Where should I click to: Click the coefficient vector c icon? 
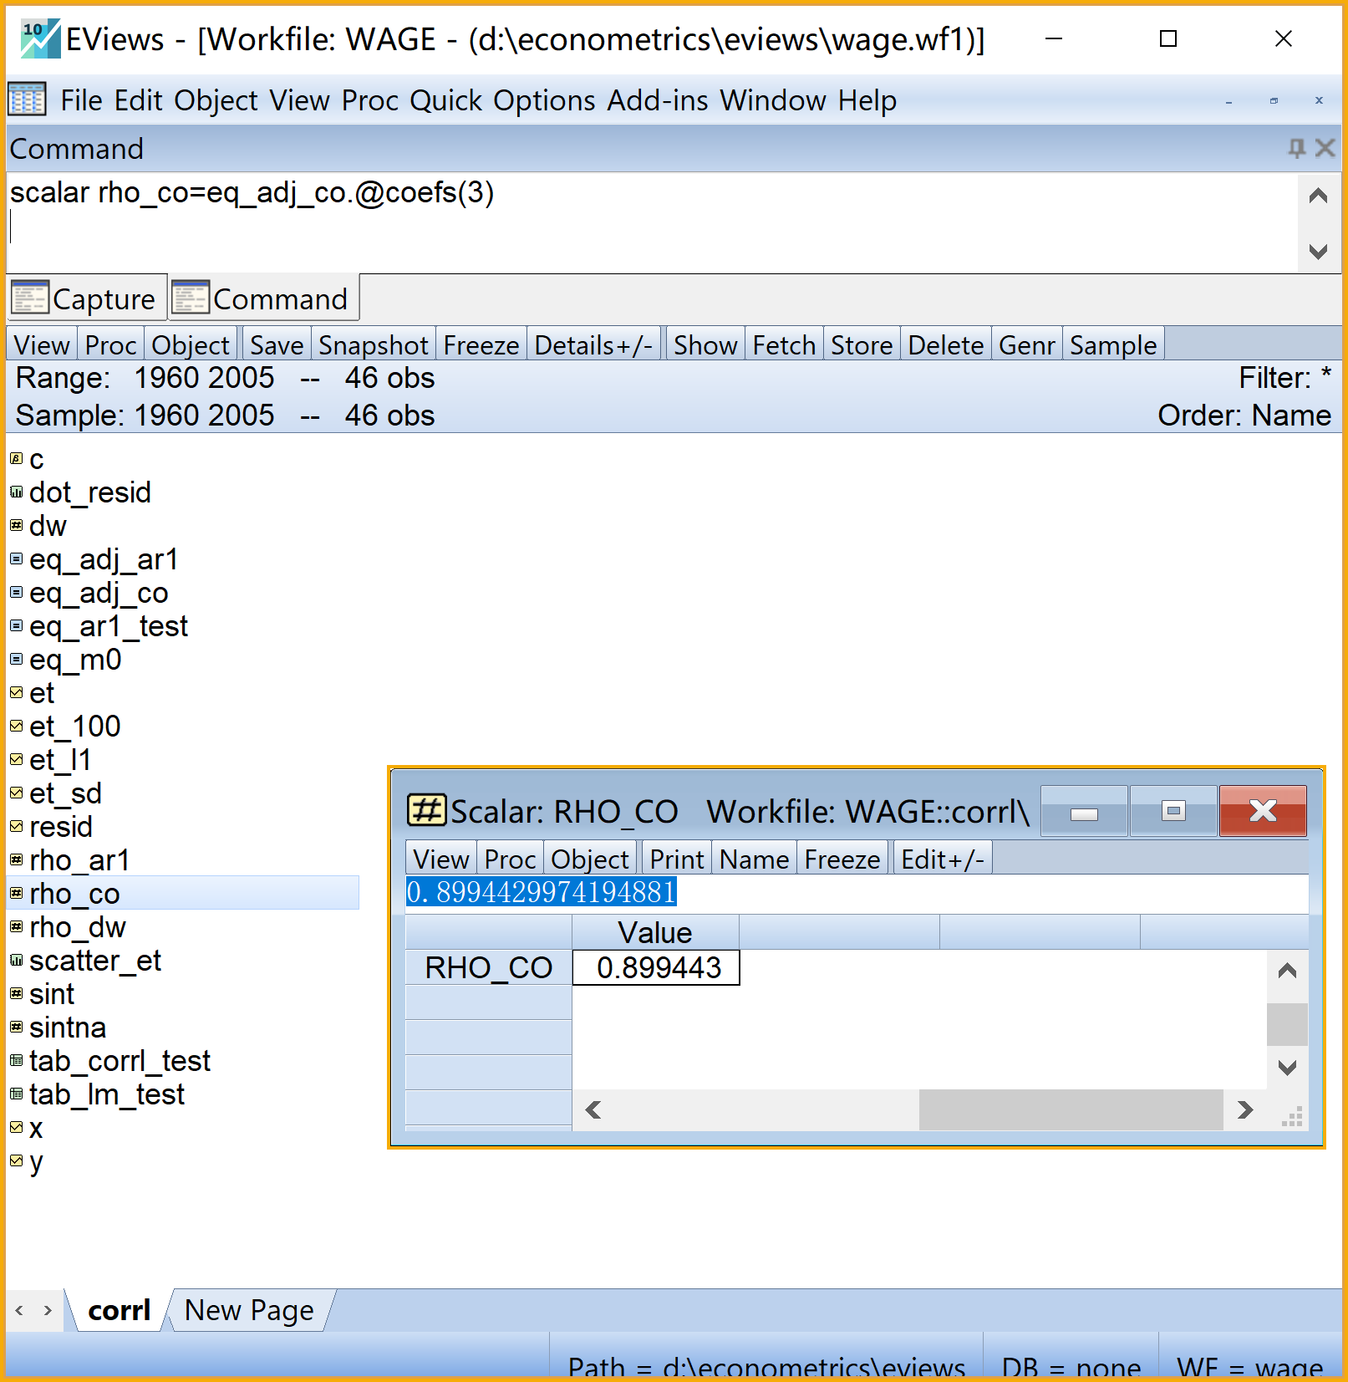16,458
